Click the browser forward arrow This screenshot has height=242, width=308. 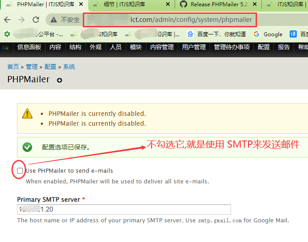[x=21, y=20]
